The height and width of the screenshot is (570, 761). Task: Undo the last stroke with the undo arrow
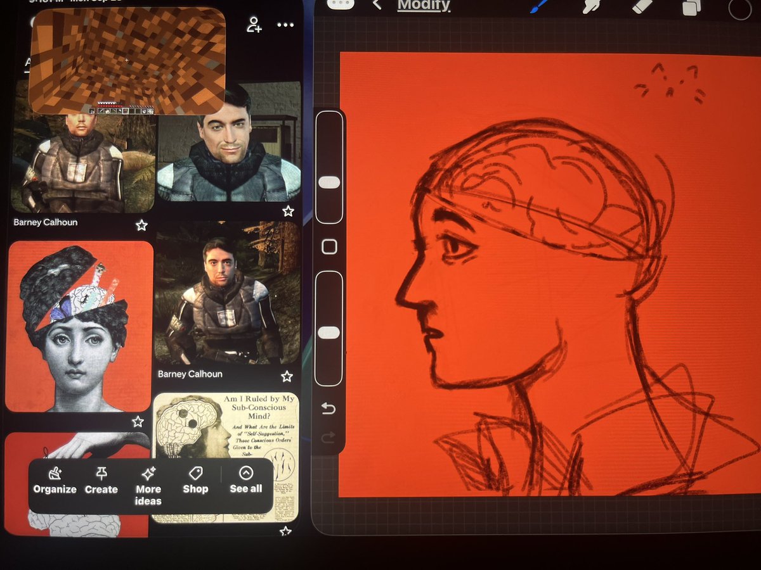(x=328, y=409)
